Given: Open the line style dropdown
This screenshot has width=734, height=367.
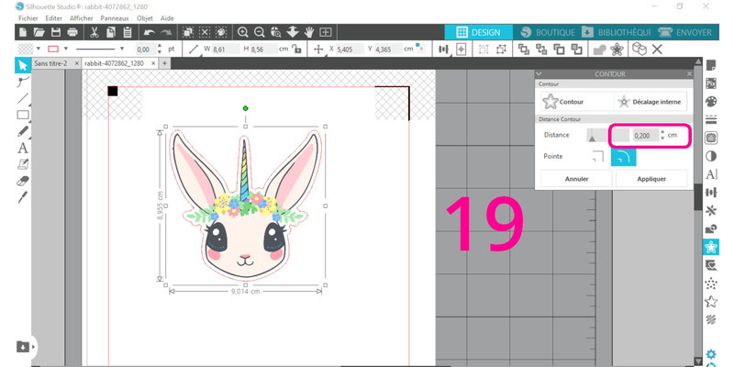Looking at the screenshot, I should click(120, 48).
